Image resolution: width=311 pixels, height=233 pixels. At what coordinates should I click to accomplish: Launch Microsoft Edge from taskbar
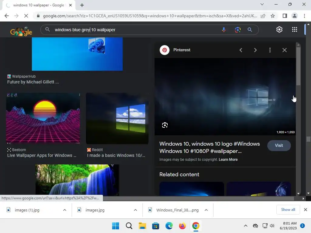169,226
